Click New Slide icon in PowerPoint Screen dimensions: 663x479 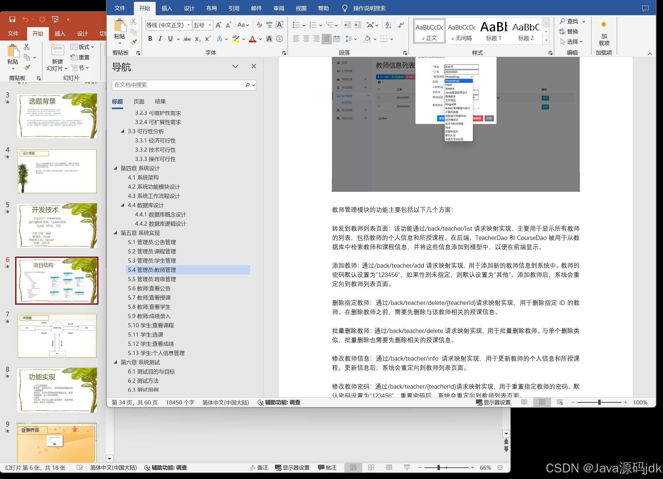57,50
